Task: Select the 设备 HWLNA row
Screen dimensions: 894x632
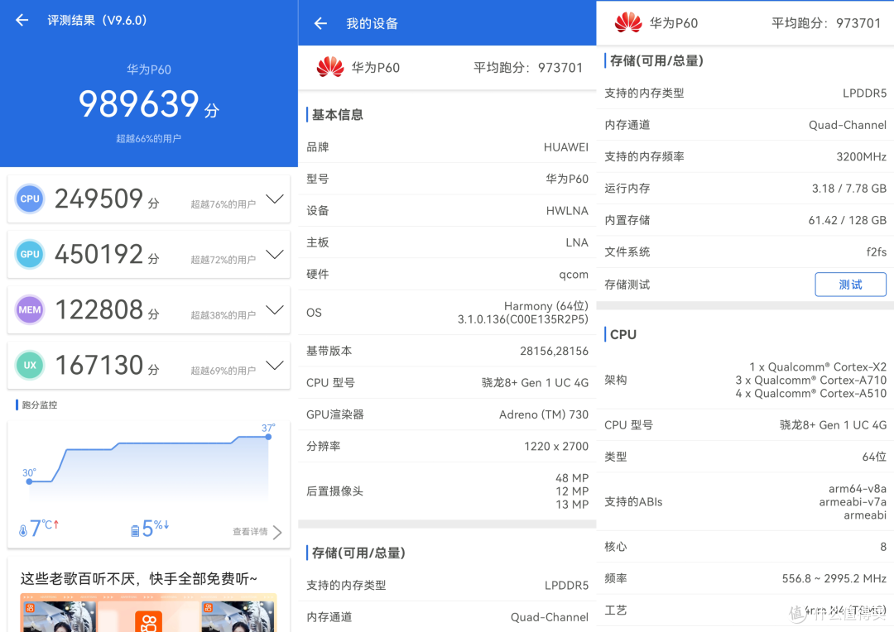Action: pos(447,211)
